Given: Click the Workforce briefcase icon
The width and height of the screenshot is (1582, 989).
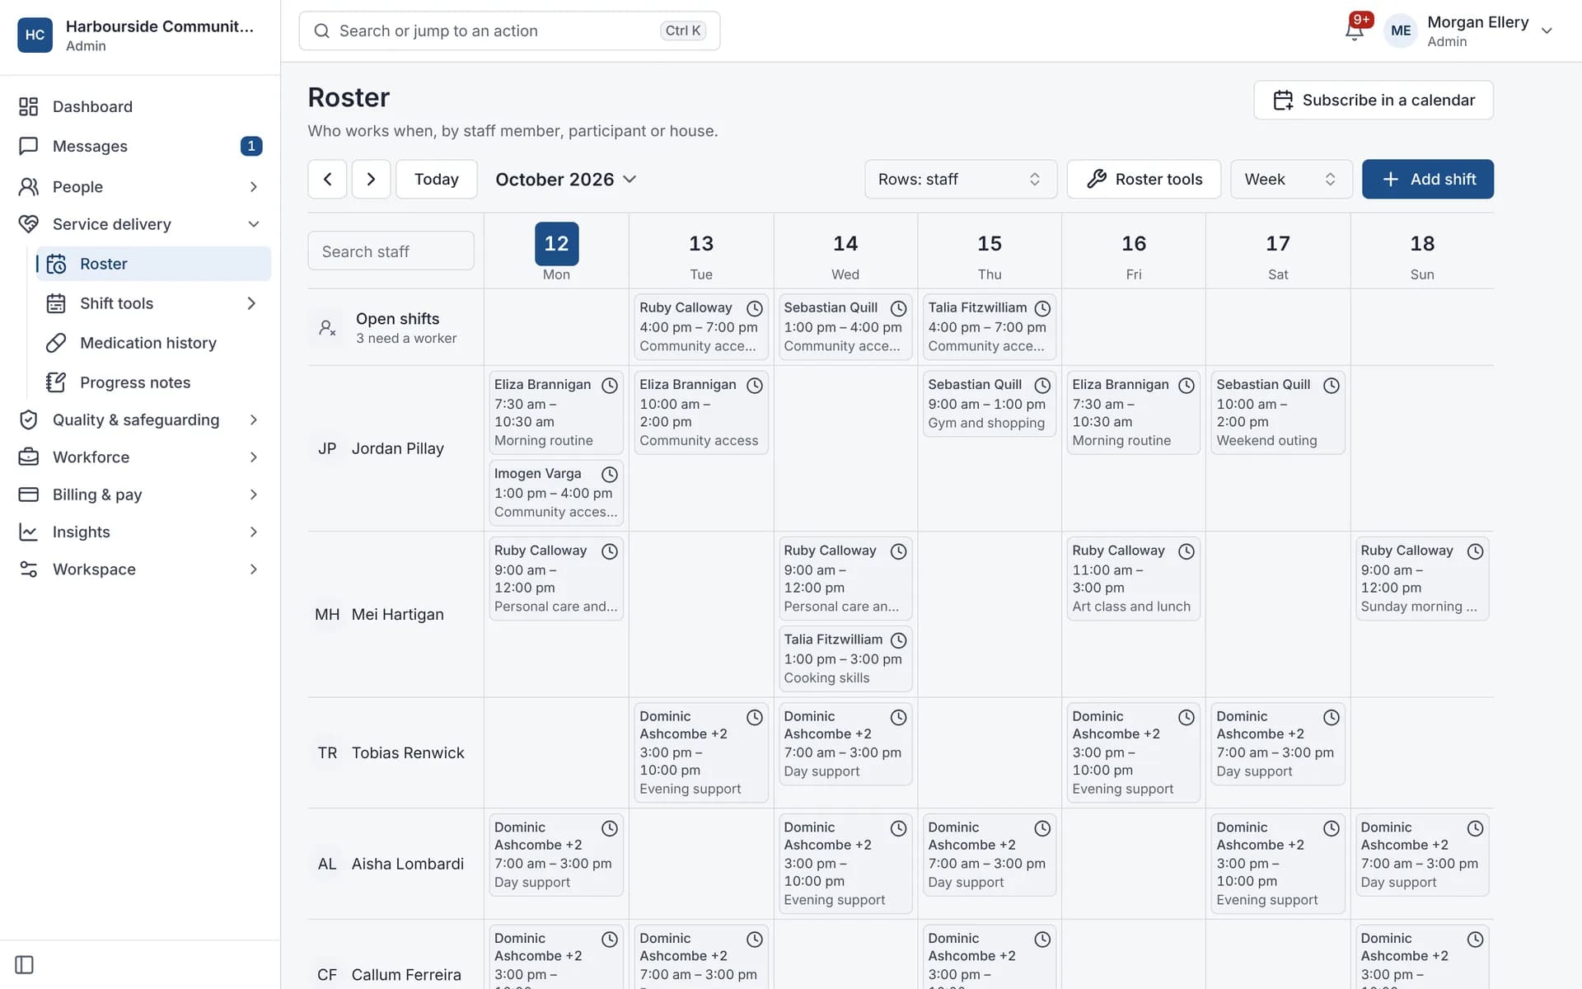Looking at the screenshot, I should pos(29,457).
